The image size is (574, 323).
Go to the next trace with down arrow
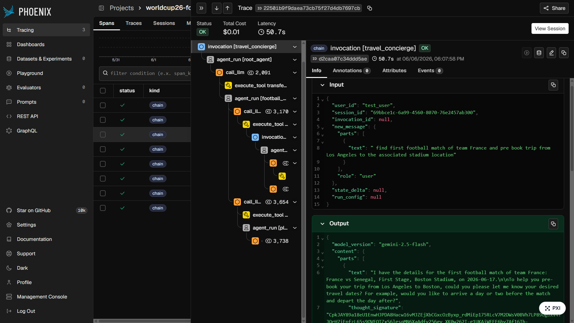point(217,8)
